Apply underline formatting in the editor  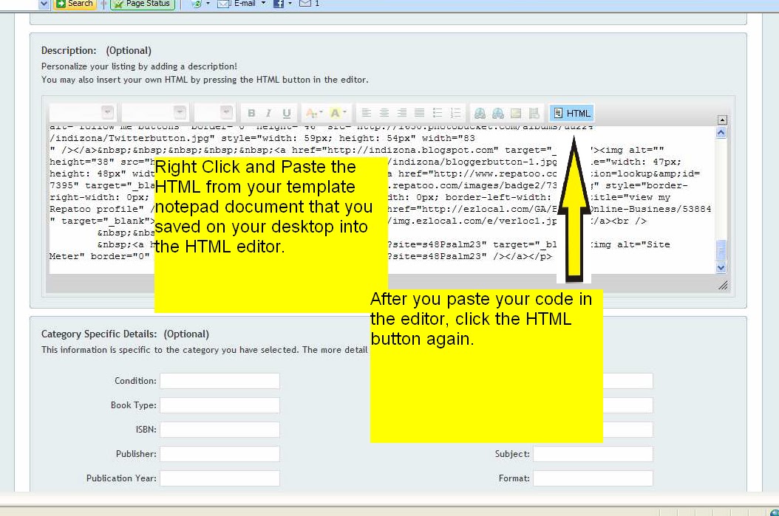click(x=287, y=111)
